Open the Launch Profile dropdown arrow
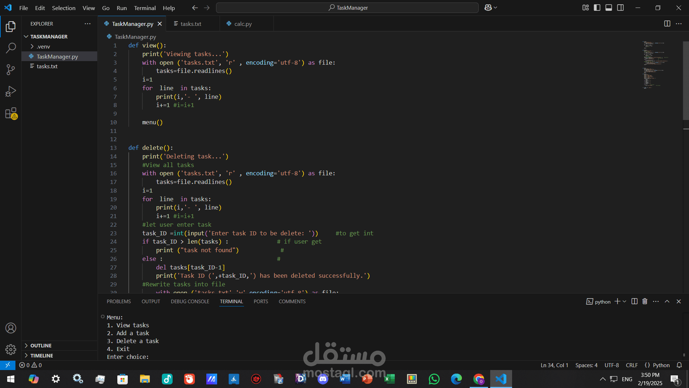689x388 pixels. tap(624, 301)
